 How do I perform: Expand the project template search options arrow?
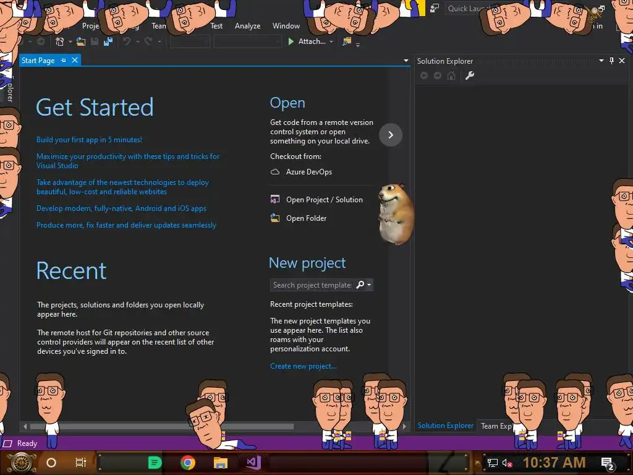tap(369, 285)
